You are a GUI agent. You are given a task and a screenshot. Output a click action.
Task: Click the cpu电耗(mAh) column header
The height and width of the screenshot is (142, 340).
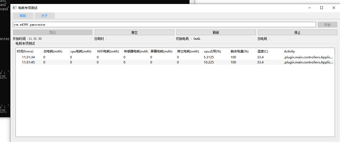pos(82,51)
